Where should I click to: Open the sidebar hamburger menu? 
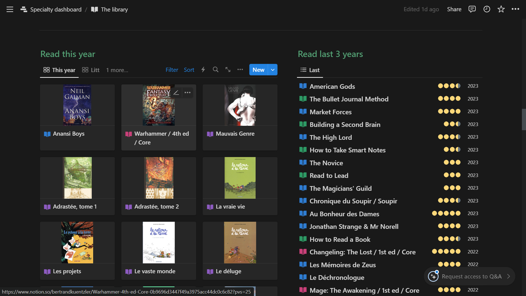pyautogui.click(x=9, y=9)
